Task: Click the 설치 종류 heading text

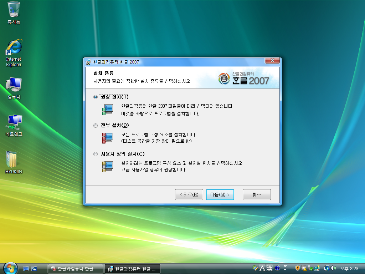Action: [103, 73]
